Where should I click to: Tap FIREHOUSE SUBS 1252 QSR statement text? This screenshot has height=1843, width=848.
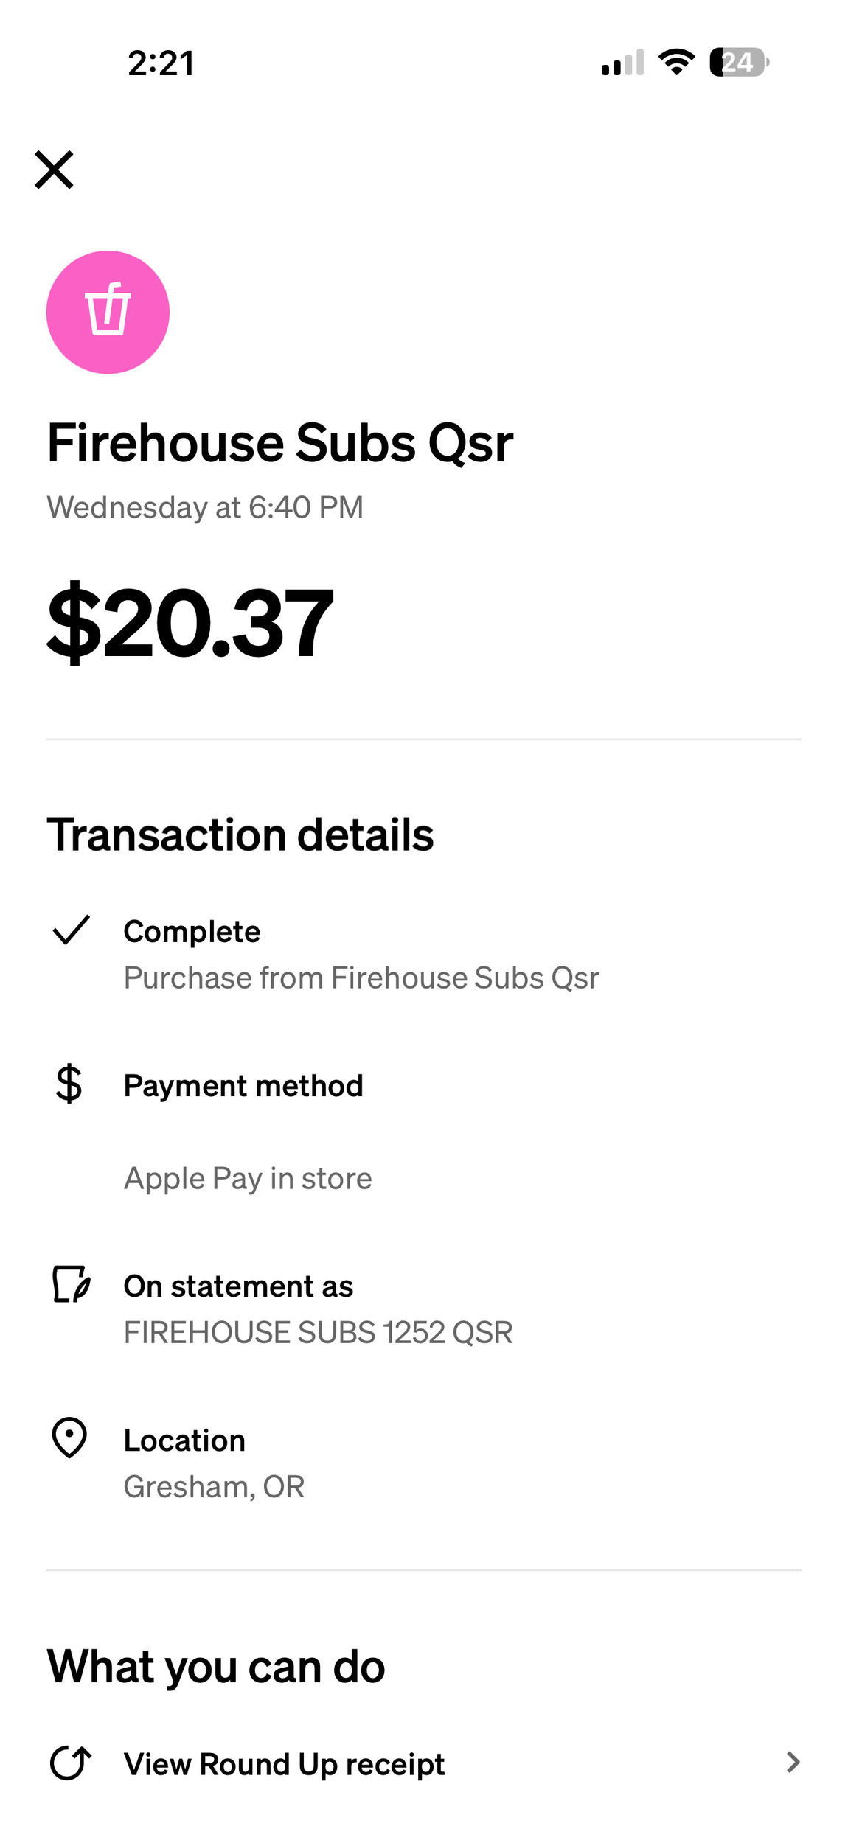tap(318, 1332)
